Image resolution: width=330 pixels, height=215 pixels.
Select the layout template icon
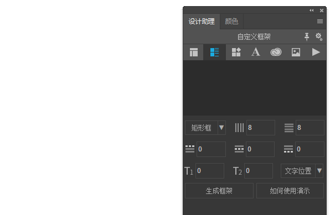point(194,52)
